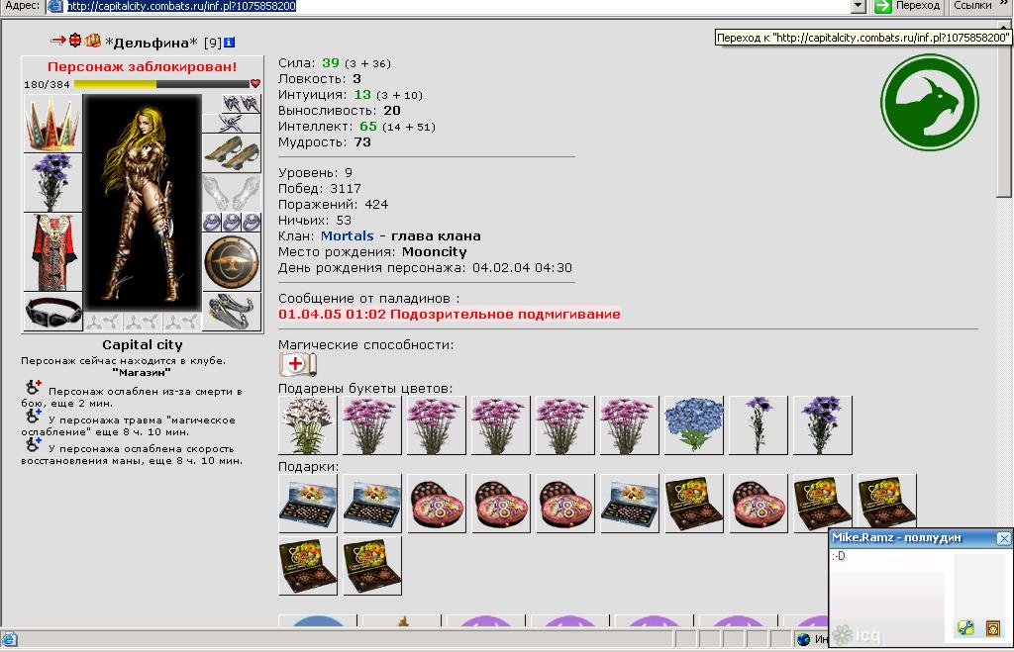The width and height of the screenshot is (1014, 652).
Task: Open the address bar dropdown arrow
Action: [859, 7]
